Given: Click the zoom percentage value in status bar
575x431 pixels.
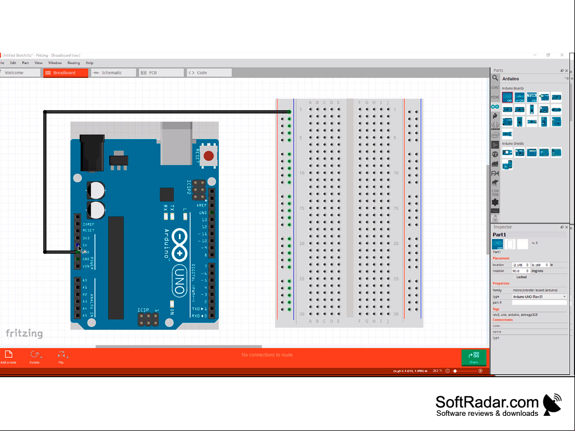Looking at the screenshot, I should click(x=437, y=371).
